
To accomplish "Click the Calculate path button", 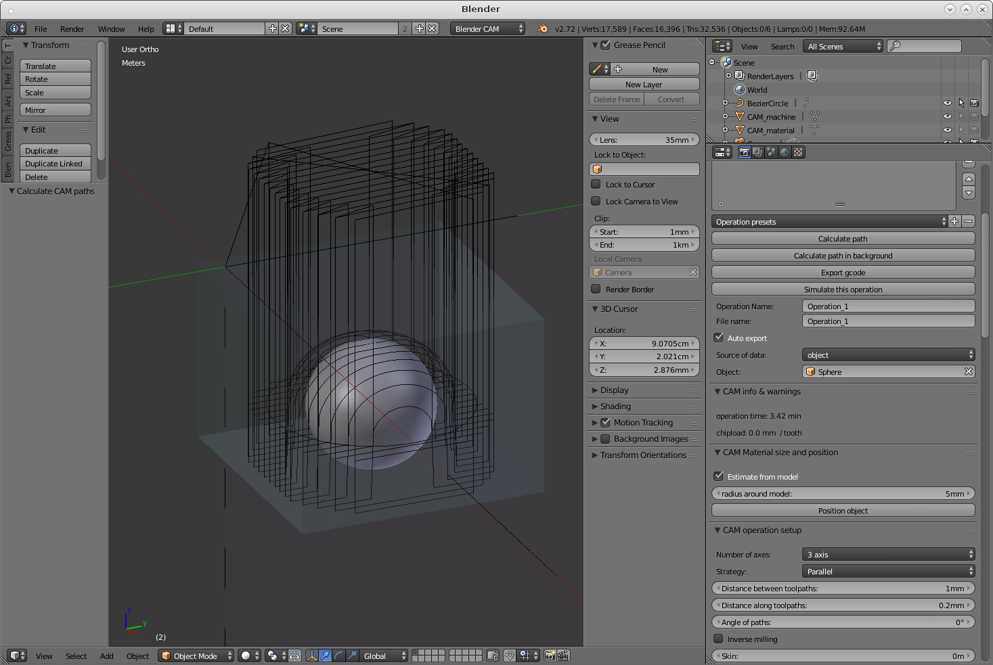I will [843, 239].
